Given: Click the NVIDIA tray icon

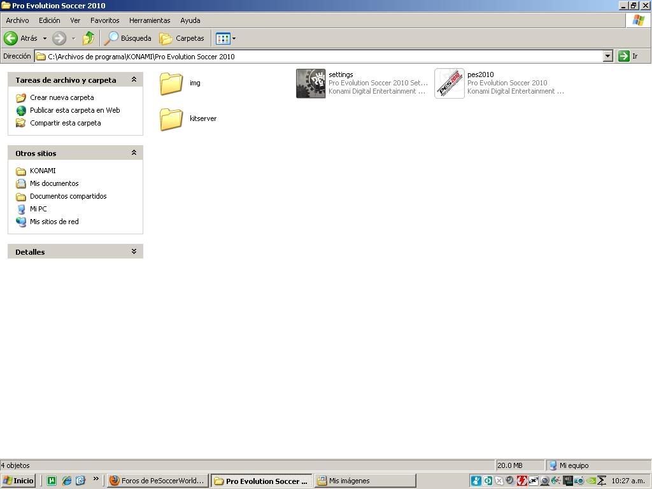Looking at the screenshot, I should click(591, 481).
